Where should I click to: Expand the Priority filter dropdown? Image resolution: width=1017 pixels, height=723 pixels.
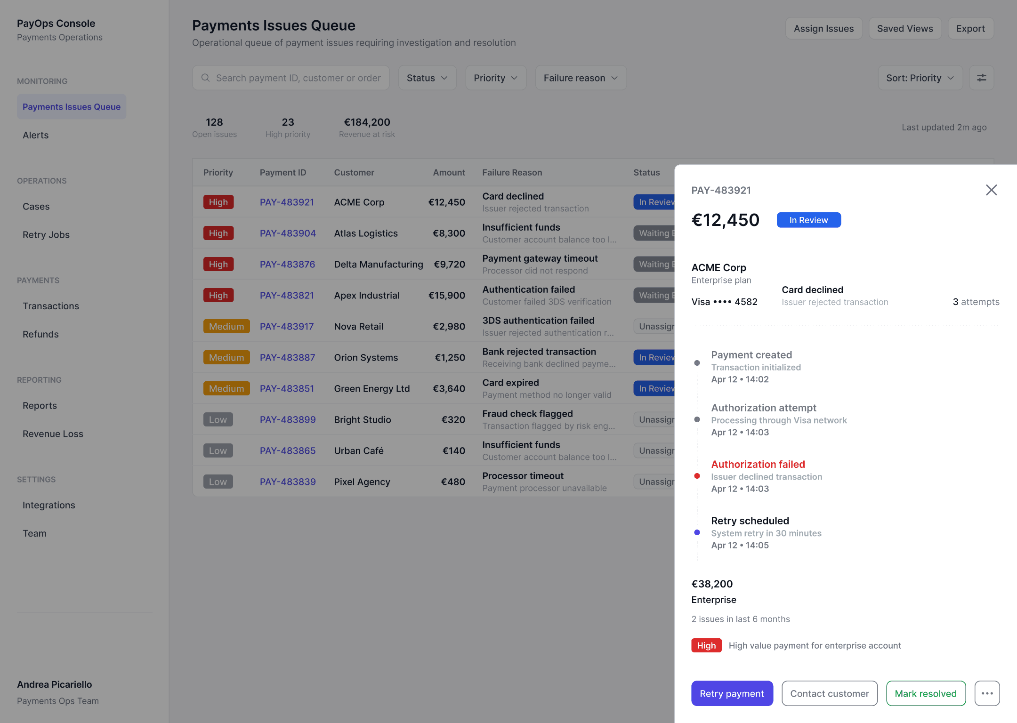495,78
